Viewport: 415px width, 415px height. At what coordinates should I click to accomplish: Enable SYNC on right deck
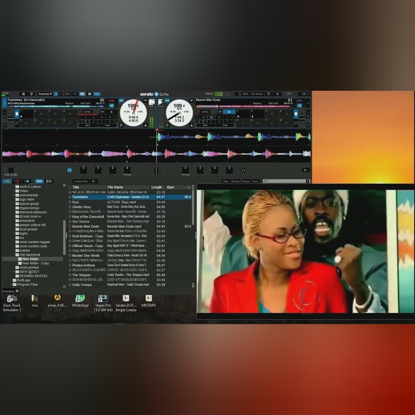pos(205,112)
